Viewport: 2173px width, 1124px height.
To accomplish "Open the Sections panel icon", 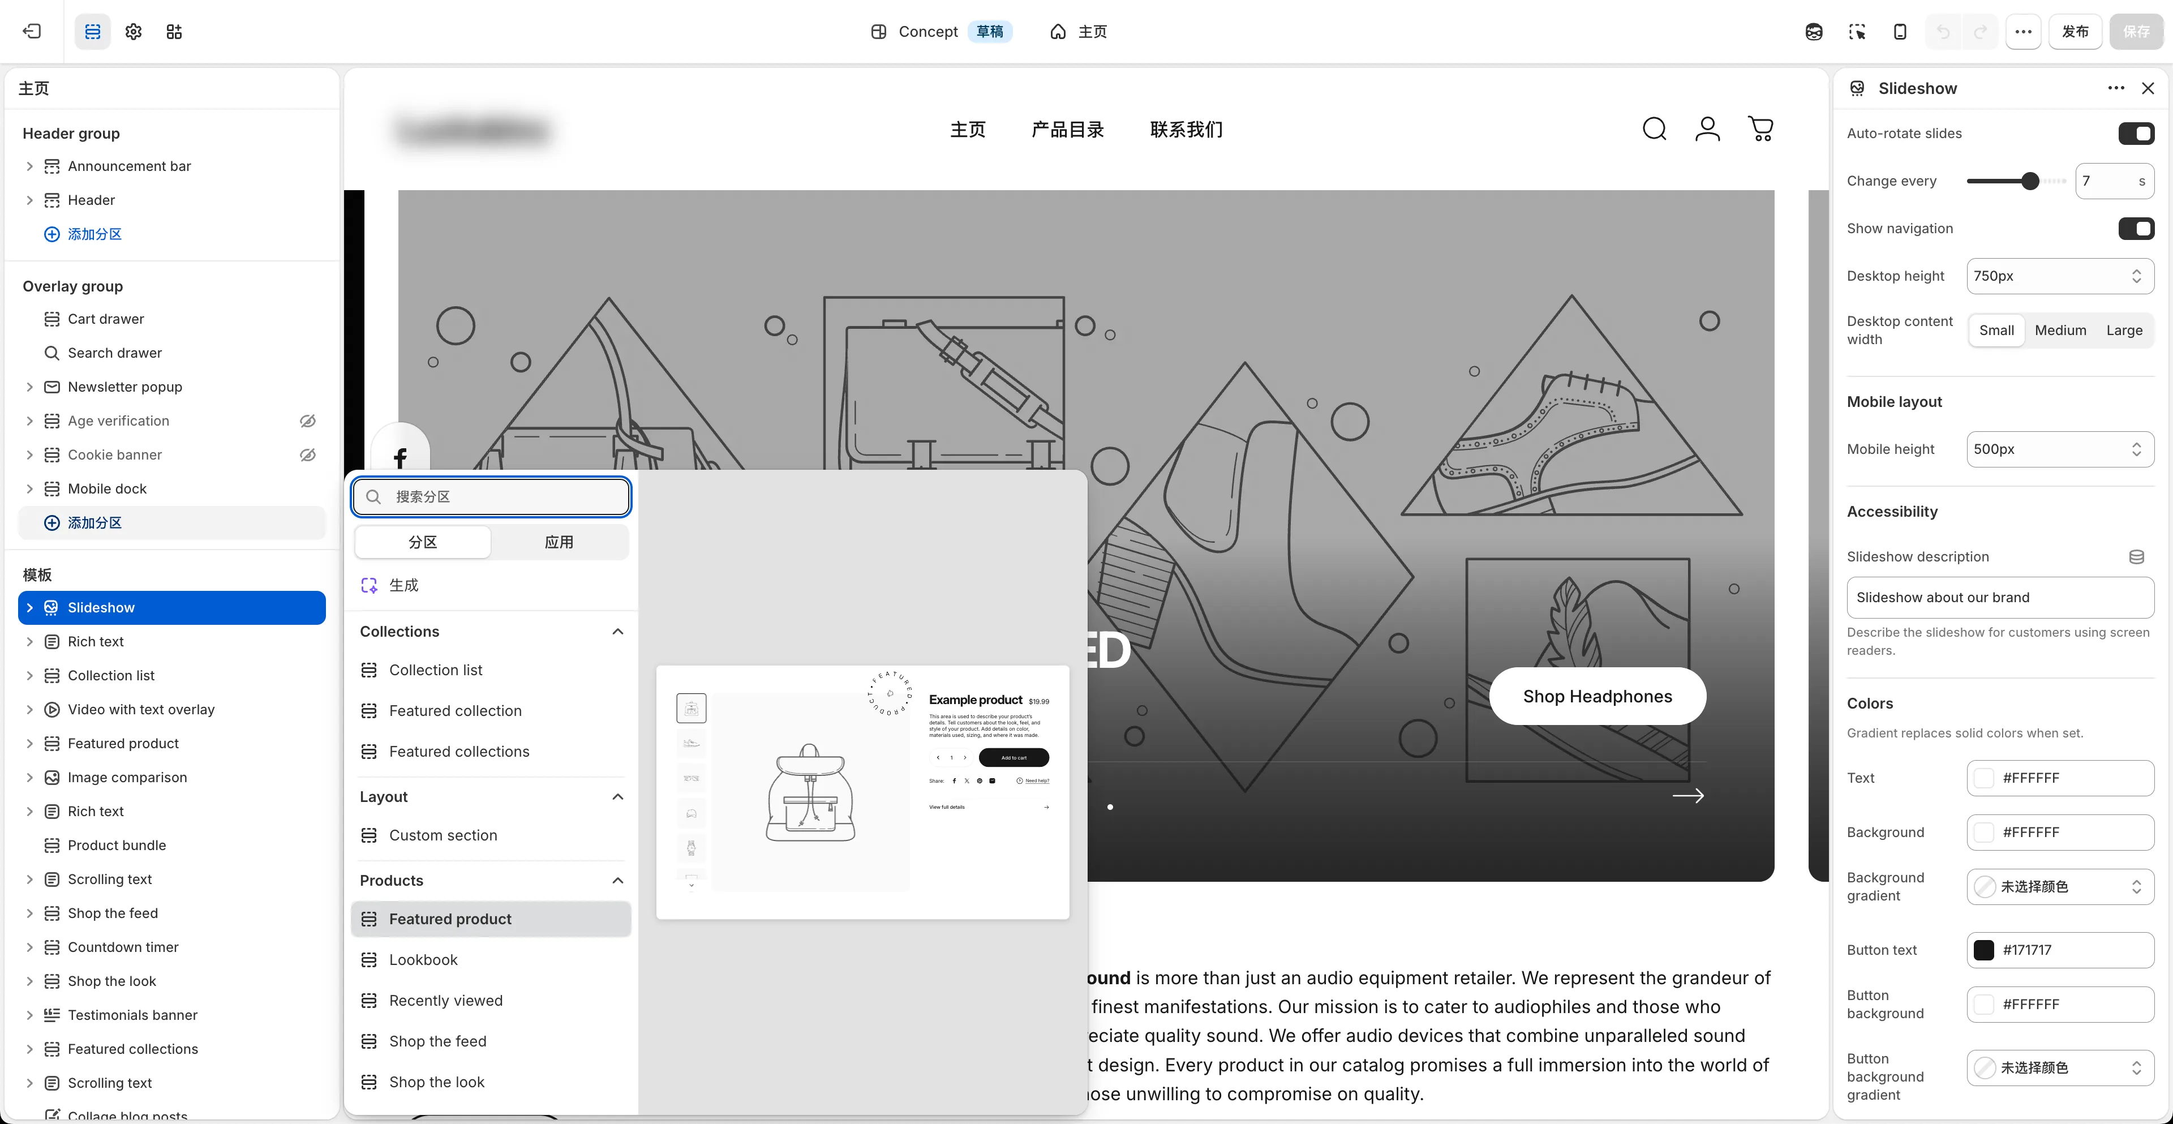I will point(93,31).
